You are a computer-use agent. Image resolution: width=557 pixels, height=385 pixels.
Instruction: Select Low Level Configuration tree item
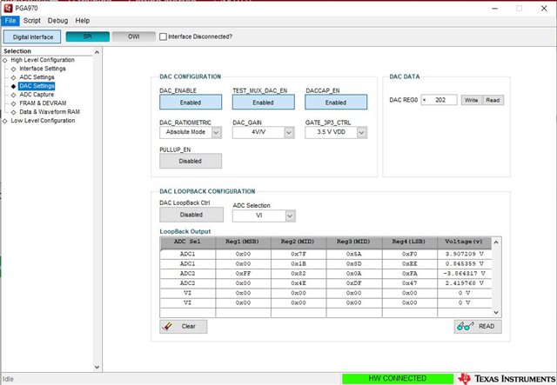click(x=43, y=121)
